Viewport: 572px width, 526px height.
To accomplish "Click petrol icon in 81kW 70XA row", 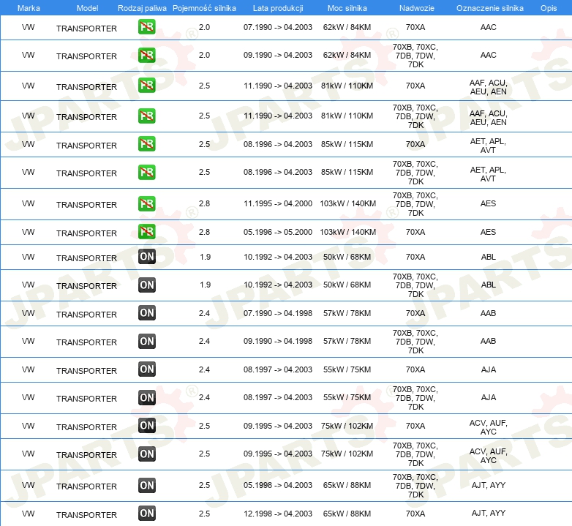I will tap(146, 86).
